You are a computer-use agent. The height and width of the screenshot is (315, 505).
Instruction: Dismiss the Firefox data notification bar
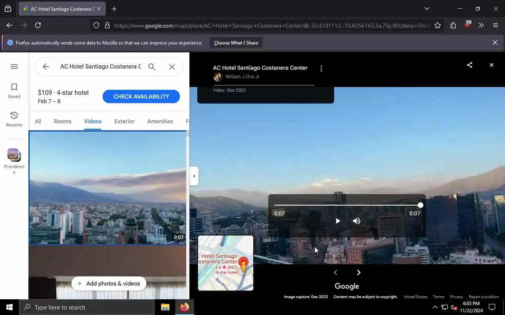tap(495, 43)
